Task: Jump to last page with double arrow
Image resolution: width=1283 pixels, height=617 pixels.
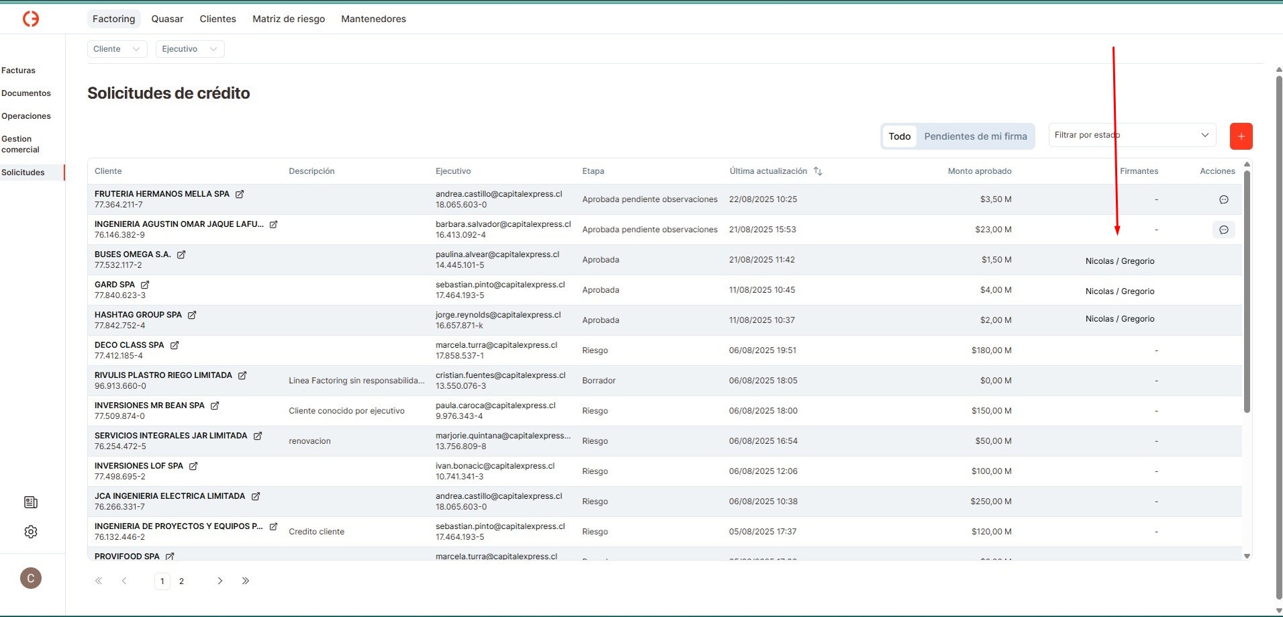Action: [246, 581]
